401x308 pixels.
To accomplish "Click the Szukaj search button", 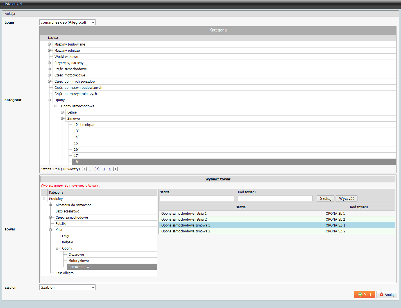I will [x=326, y=198].
